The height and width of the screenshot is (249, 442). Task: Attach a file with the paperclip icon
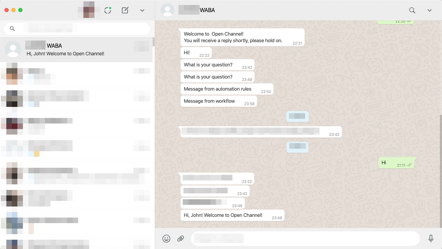181,239
